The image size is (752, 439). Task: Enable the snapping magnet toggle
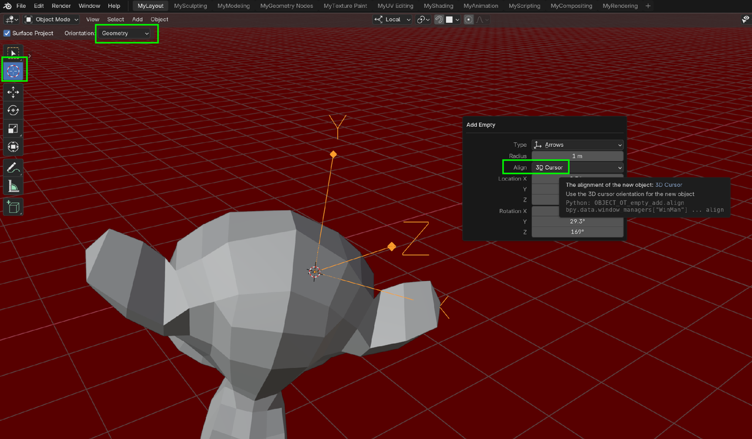point(438,19)
